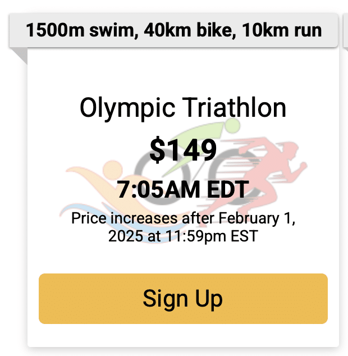Click the yellow Sign Up button

pos(182,298)
